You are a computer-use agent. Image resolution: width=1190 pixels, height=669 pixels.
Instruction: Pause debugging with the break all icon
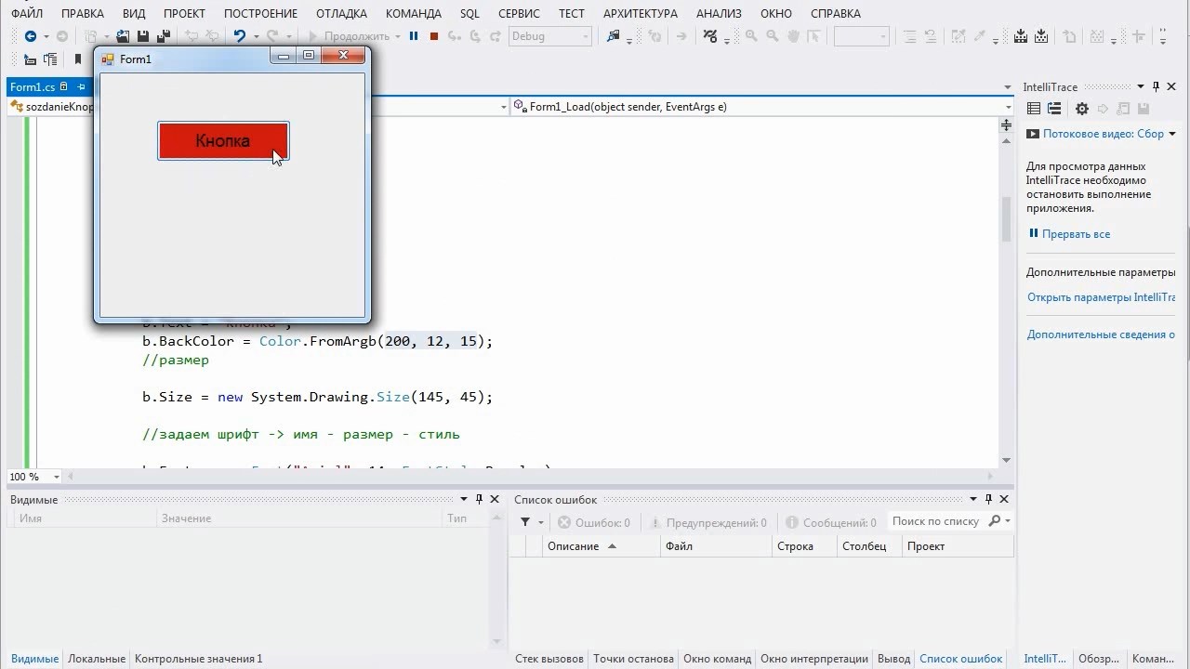pyautogui.click(x=414, y=36)
